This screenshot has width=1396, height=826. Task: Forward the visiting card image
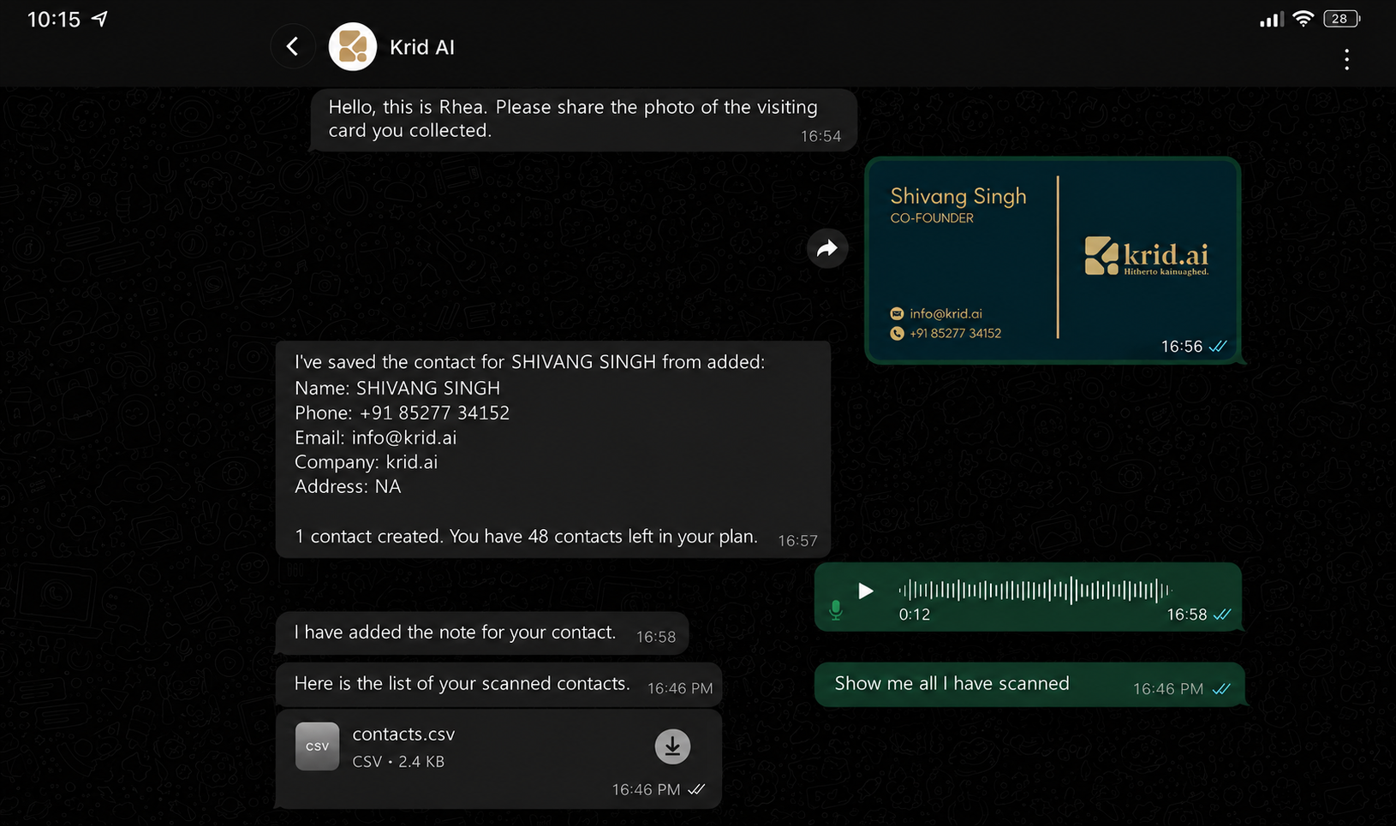tap(827, 248)
